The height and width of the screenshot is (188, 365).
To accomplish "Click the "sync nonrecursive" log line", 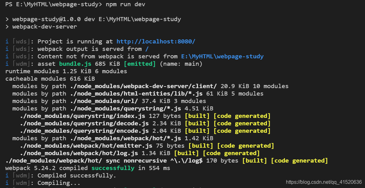I will 166,160.
